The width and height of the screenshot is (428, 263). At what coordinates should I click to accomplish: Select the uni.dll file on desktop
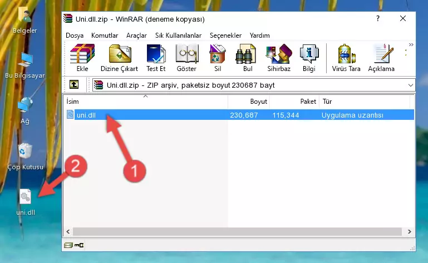click(x=26, y=203)
